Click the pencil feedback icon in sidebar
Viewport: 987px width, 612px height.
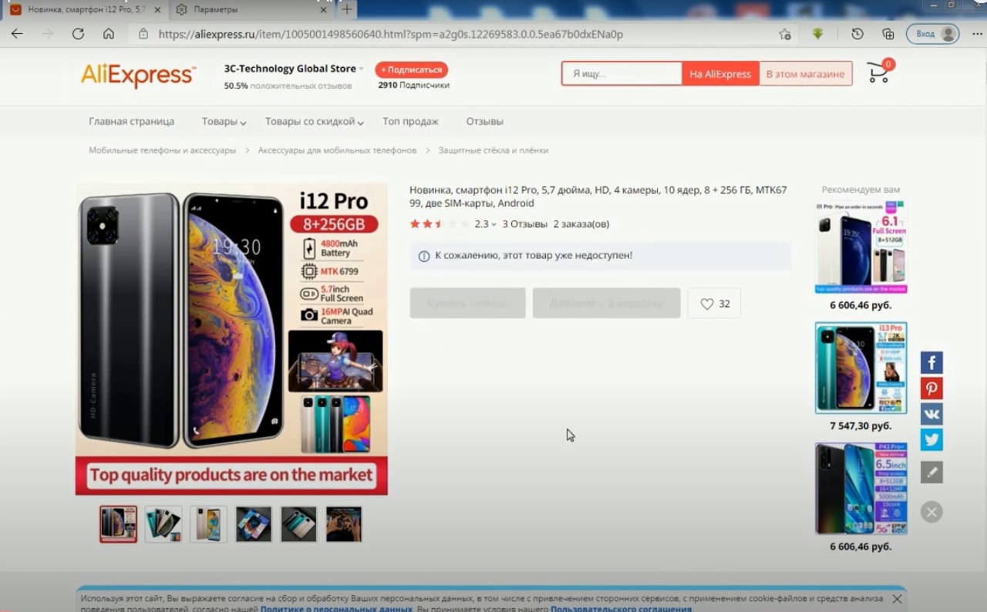[931, 472]
